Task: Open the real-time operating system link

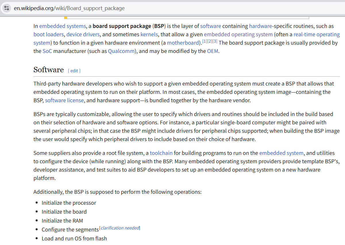Action: point(317,34)
